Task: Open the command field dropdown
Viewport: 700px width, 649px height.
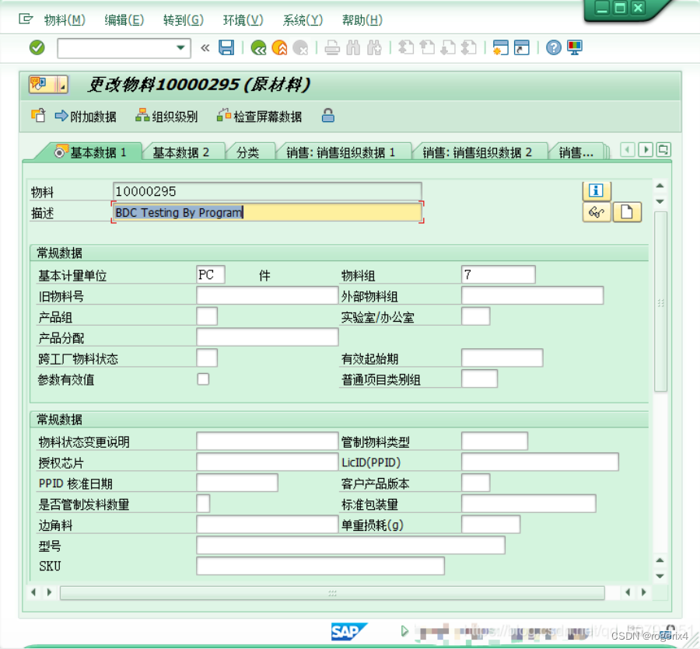Action: tap(180, 47)
